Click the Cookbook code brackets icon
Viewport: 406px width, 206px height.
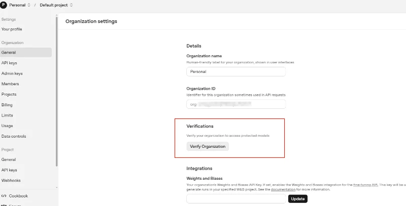coord(4,196)
